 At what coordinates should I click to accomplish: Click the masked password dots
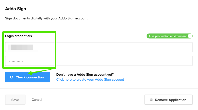point(16,61)
